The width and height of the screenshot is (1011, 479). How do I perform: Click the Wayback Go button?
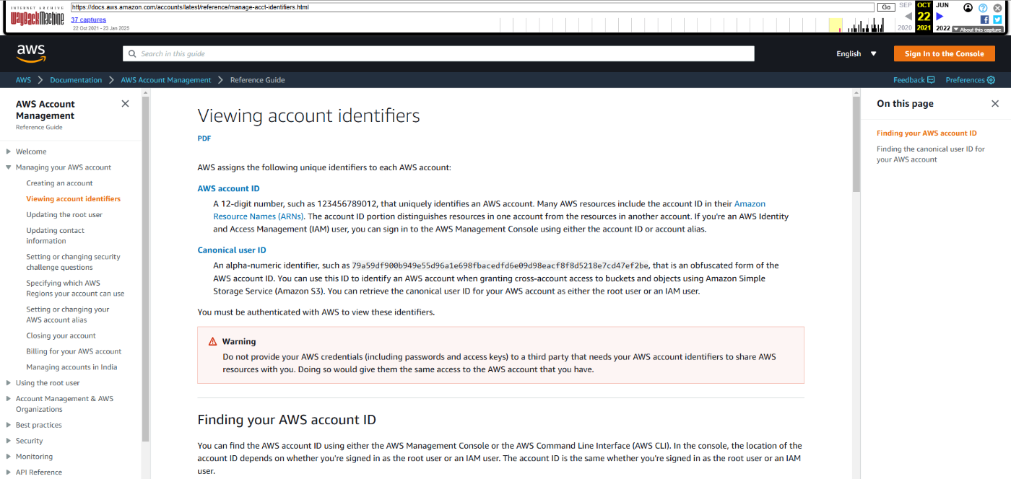886,7
